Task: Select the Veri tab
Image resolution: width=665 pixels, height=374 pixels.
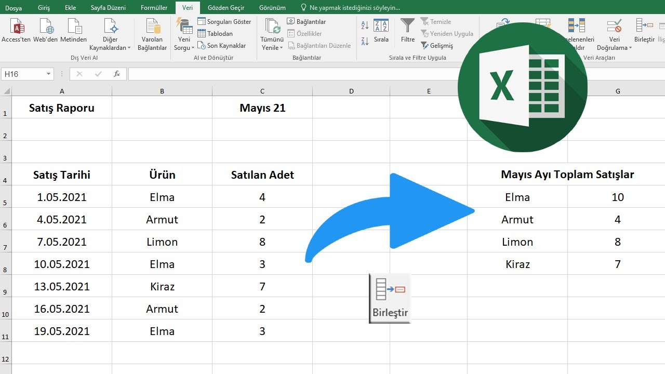Action: pyautogui.click(x=188, y=8)
